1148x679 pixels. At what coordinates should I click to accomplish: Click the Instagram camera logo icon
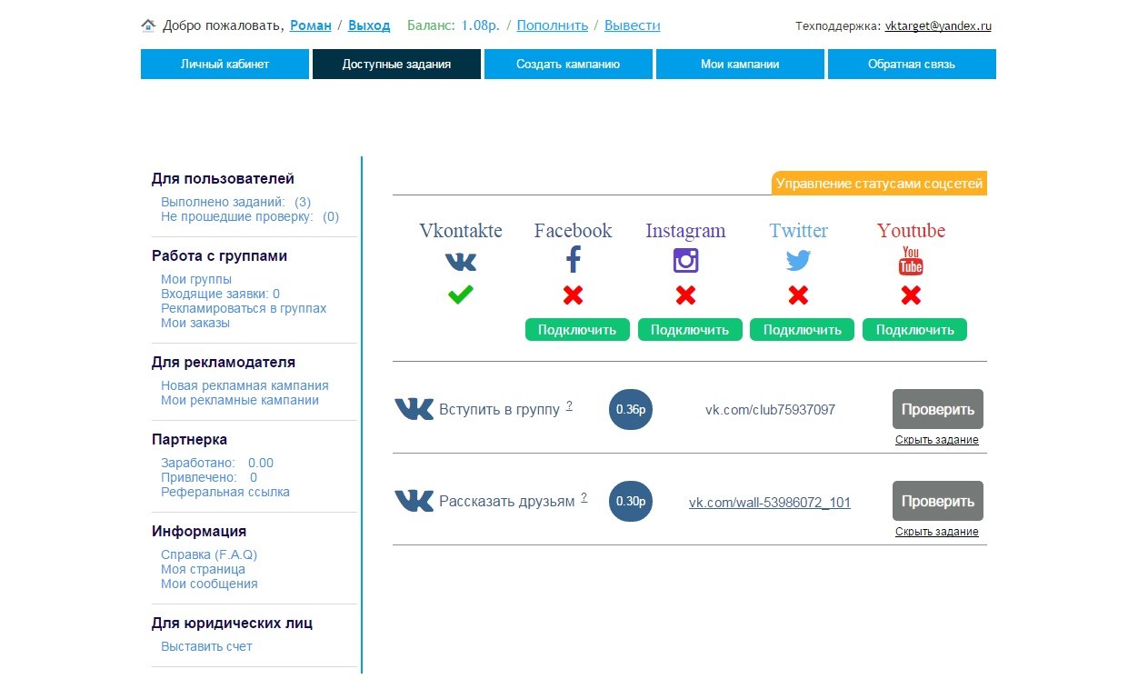click(686, 261)
